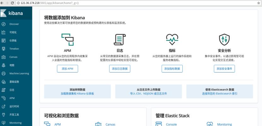The image size is (262, 126).
Task: Click Monitoring icon under 管理 Elastic Stack
Action: 210,124
